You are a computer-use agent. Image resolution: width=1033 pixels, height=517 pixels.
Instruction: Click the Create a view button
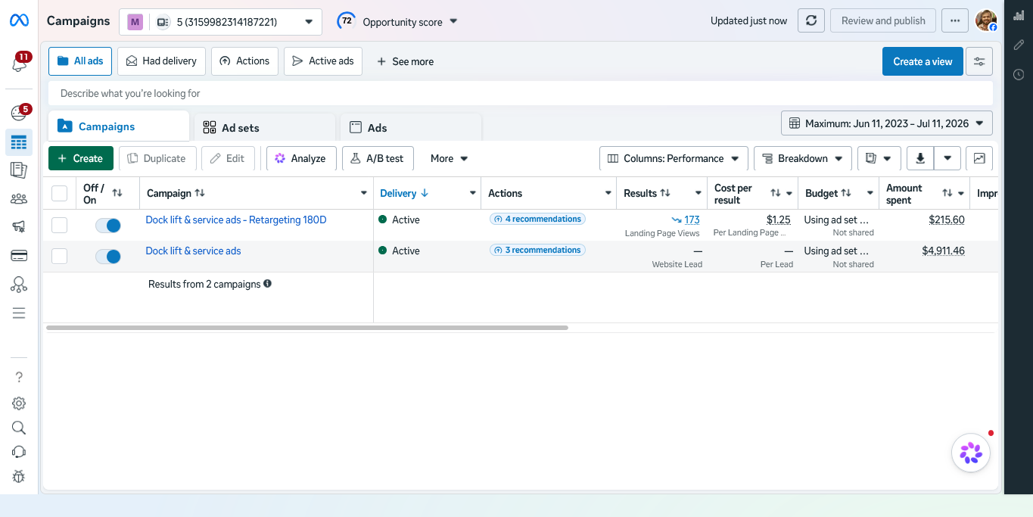pos(923,61)
